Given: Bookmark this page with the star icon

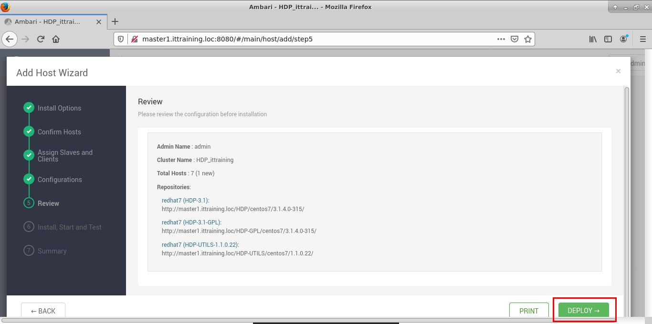Looking at the screenshot, I should (527, 39).
